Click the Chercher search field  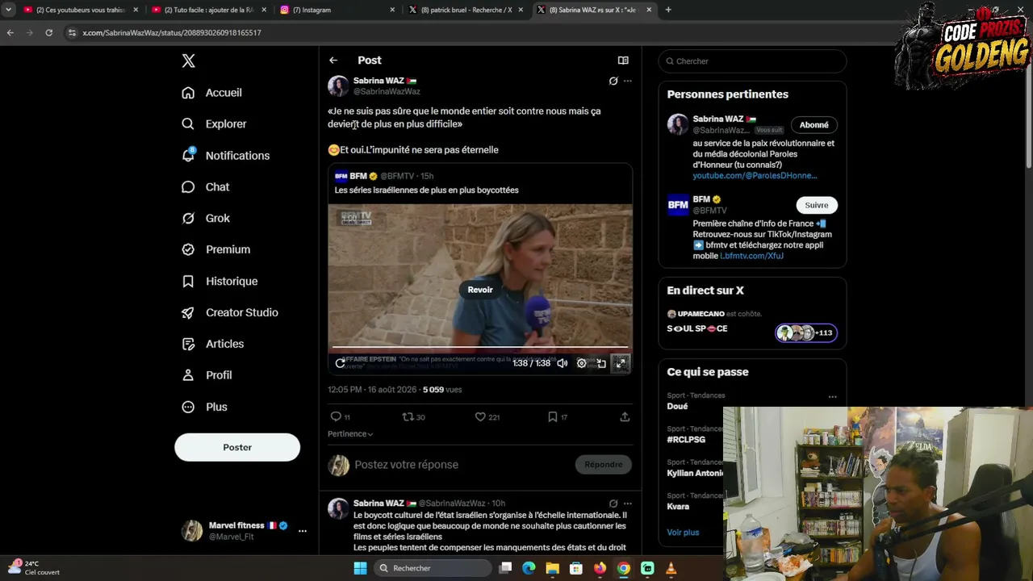752,61
